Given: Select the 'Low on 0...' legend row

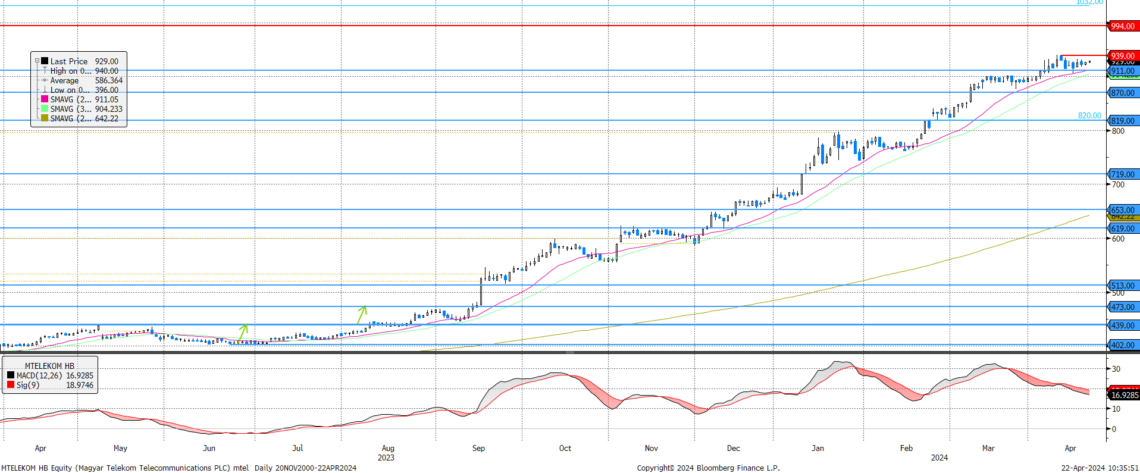Looking at the screenshot, I should 79,90.
